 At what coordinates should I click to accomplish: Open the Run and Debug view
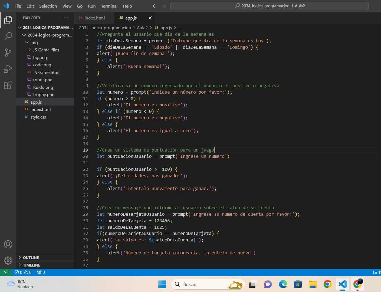8,69
